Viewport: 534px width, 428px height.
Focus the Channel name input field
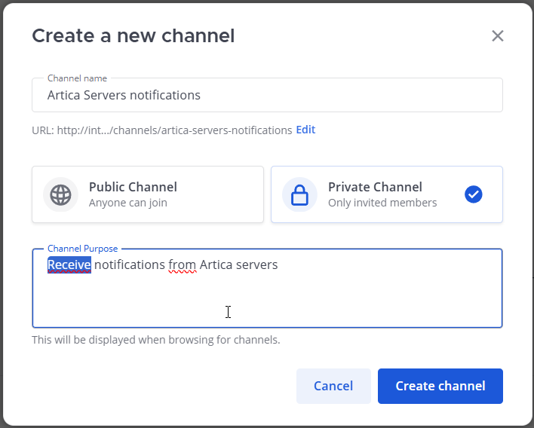267,96
